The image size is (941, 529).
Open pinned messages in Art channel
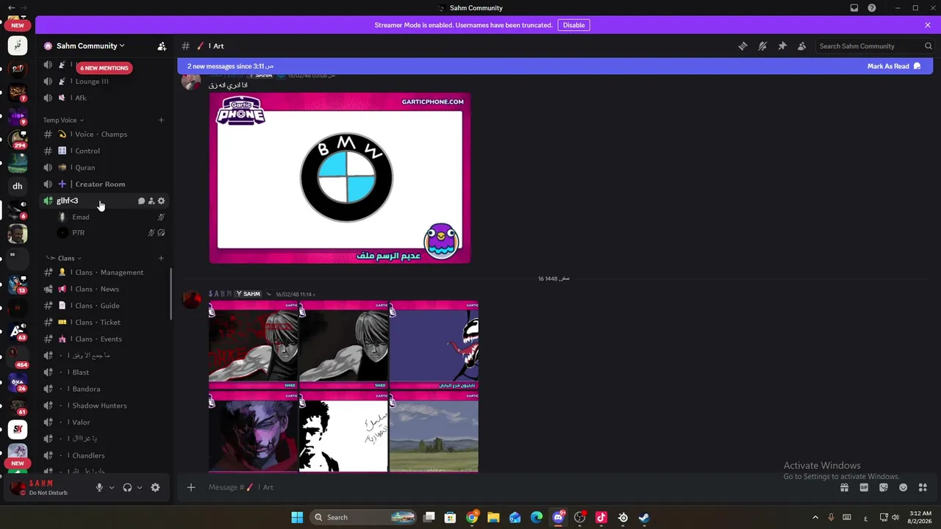(x=782, y=46)
